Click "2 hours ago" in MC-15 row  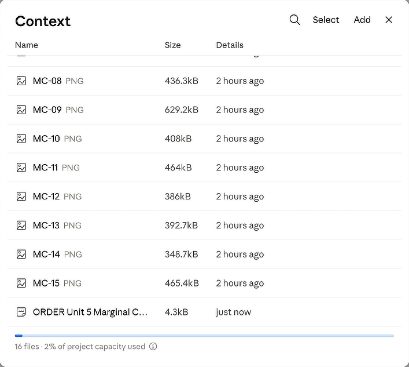click(240, 284)
